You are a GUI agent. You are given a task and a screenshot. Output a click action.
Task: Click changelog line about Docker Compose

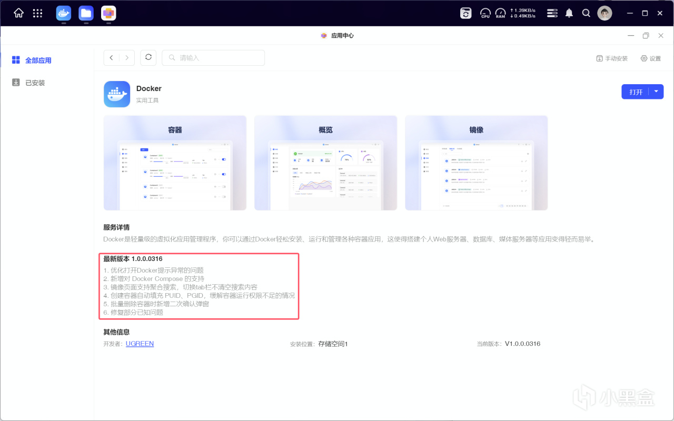(x=154, y=279)
